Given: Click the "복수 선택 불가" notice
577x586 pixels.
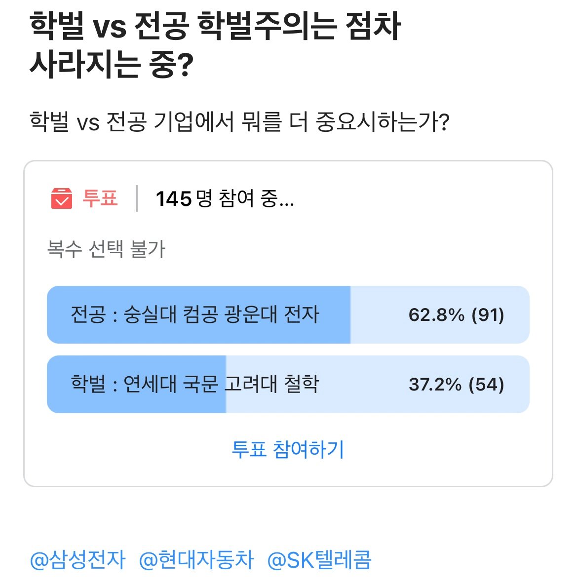Looking at the screenshot, I should pyautogui.click(x=106, y=249).
